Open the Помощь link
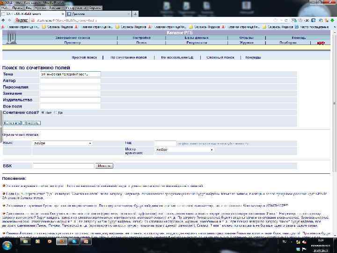 pos(299,37)
